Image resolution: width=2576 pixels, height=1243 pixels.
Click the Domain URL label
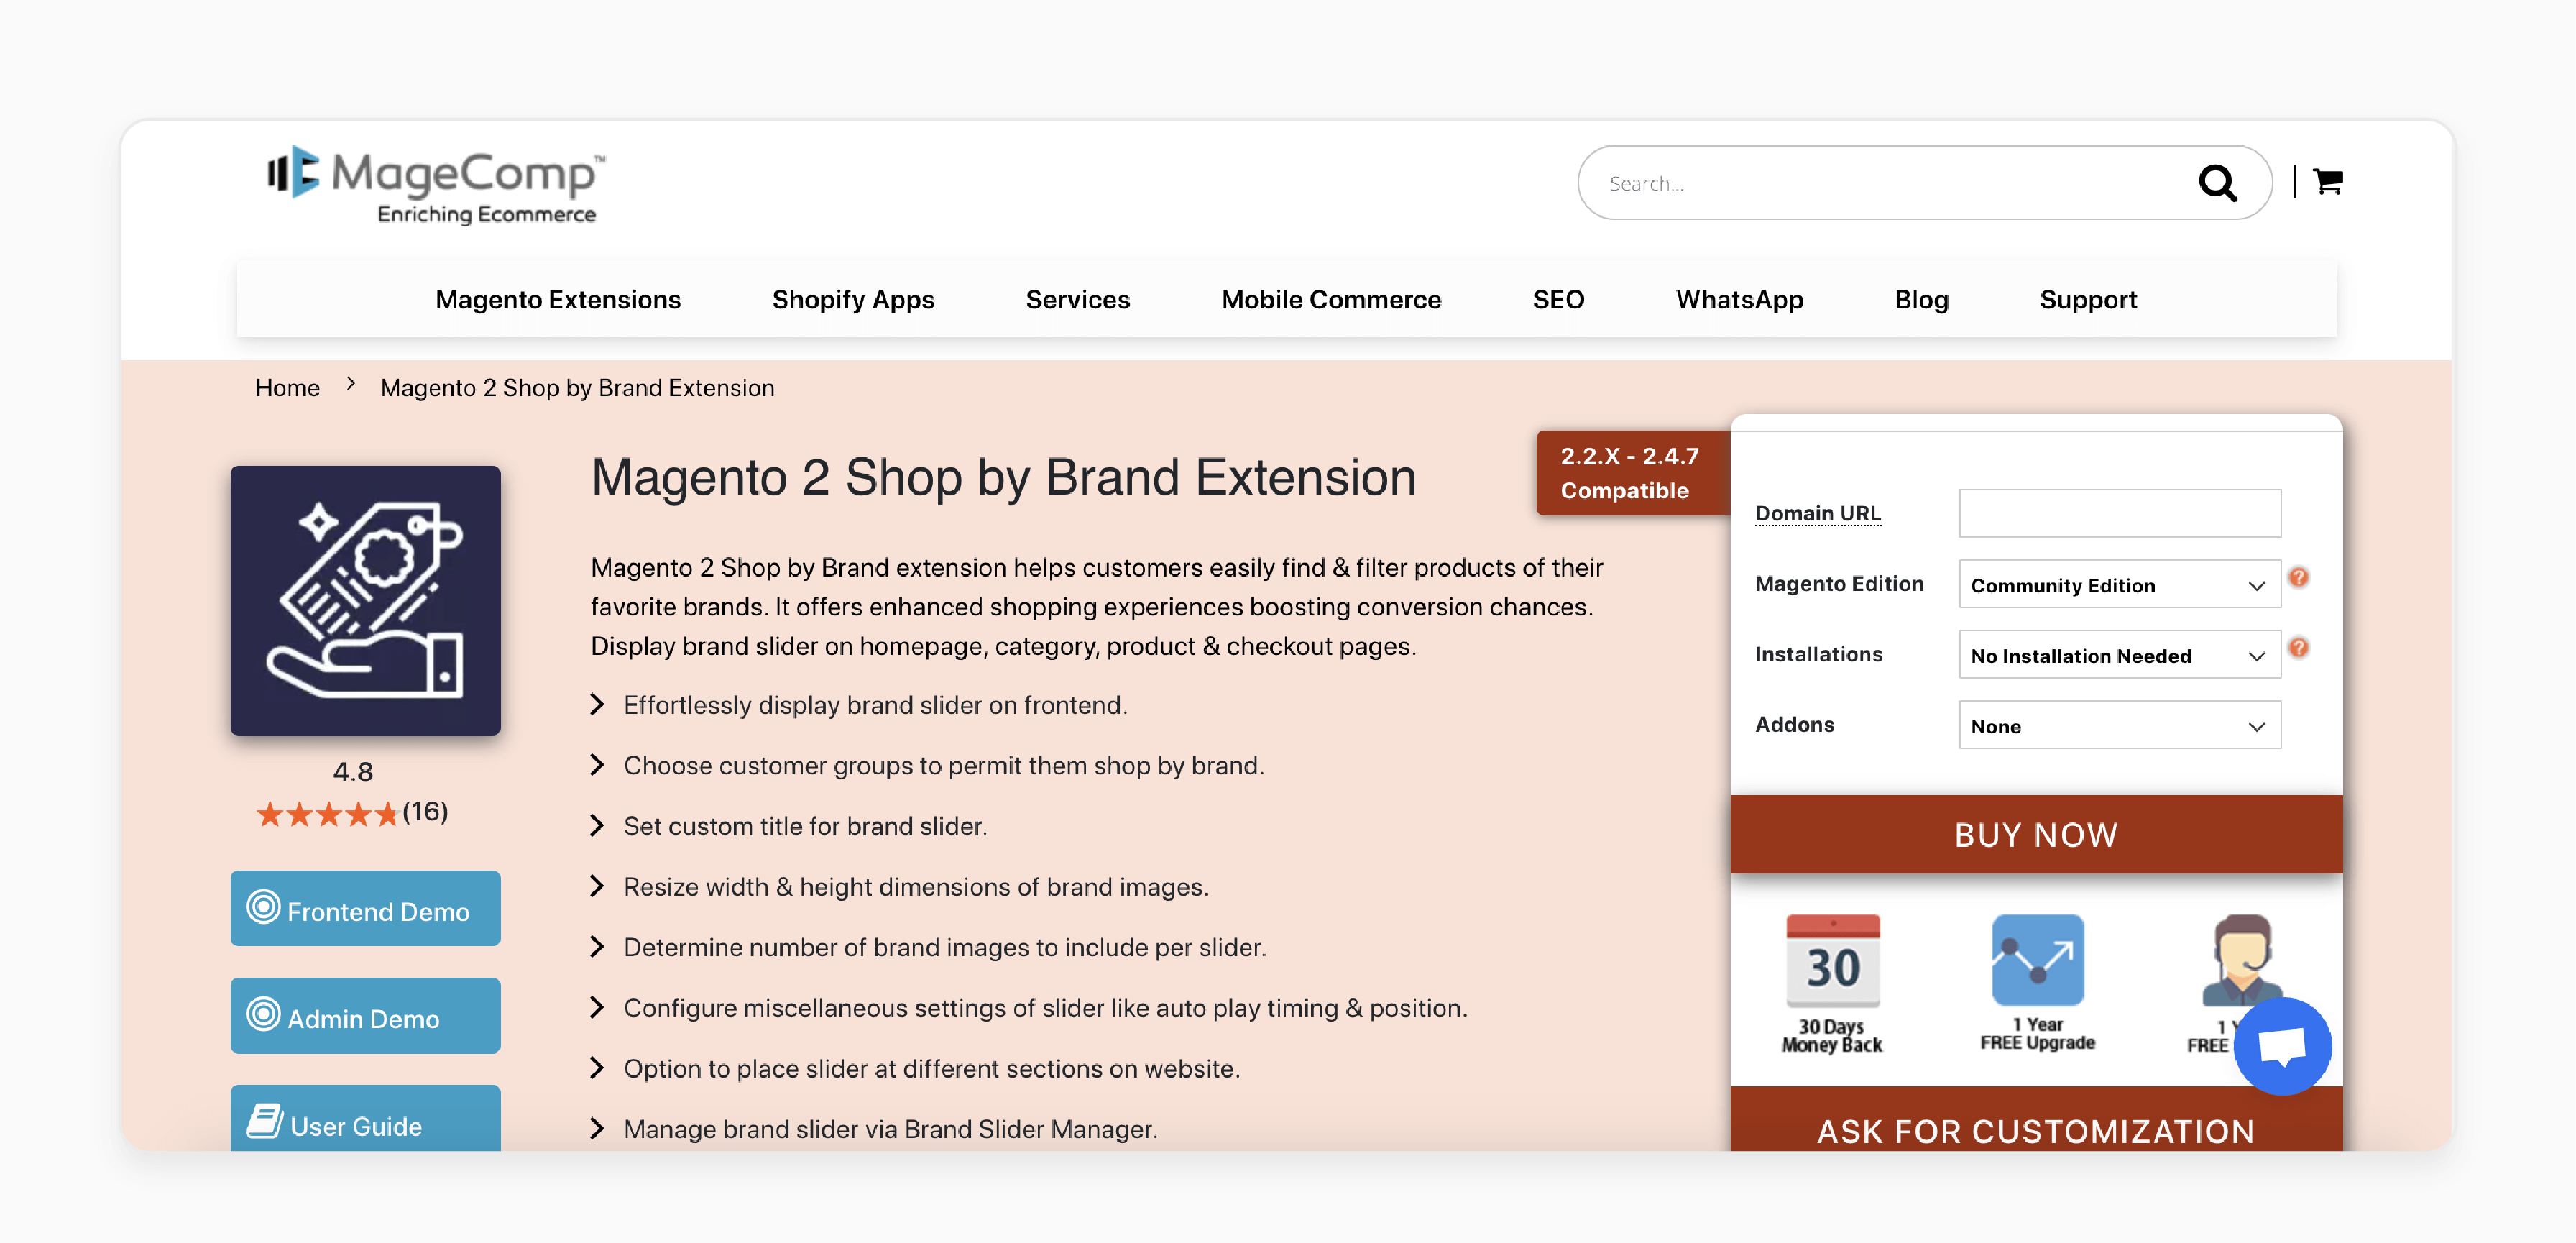[x=1817, y=513]
